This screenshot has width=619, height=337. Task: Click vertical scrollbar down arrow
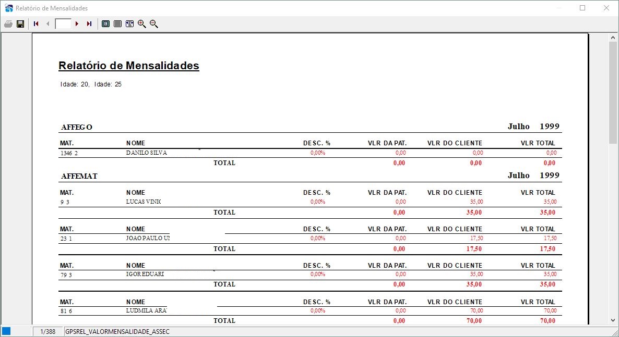[613, 320]
